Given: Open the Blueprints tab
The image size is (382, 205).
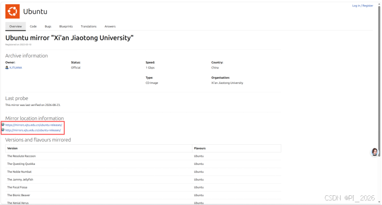Looking at the screenshot, I should coord(66,26).
